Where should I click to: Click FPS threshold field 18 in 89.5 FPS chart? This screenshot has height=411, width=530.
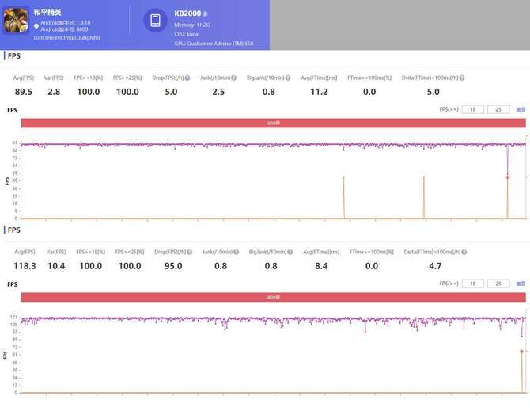coord(473,109)
